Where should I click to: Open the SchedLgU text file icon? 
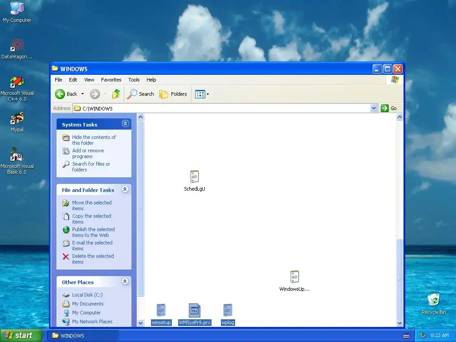[194, 176]
